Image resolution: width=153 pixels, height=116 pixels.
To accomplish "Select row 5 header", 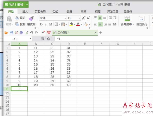I will coord(7,64).
